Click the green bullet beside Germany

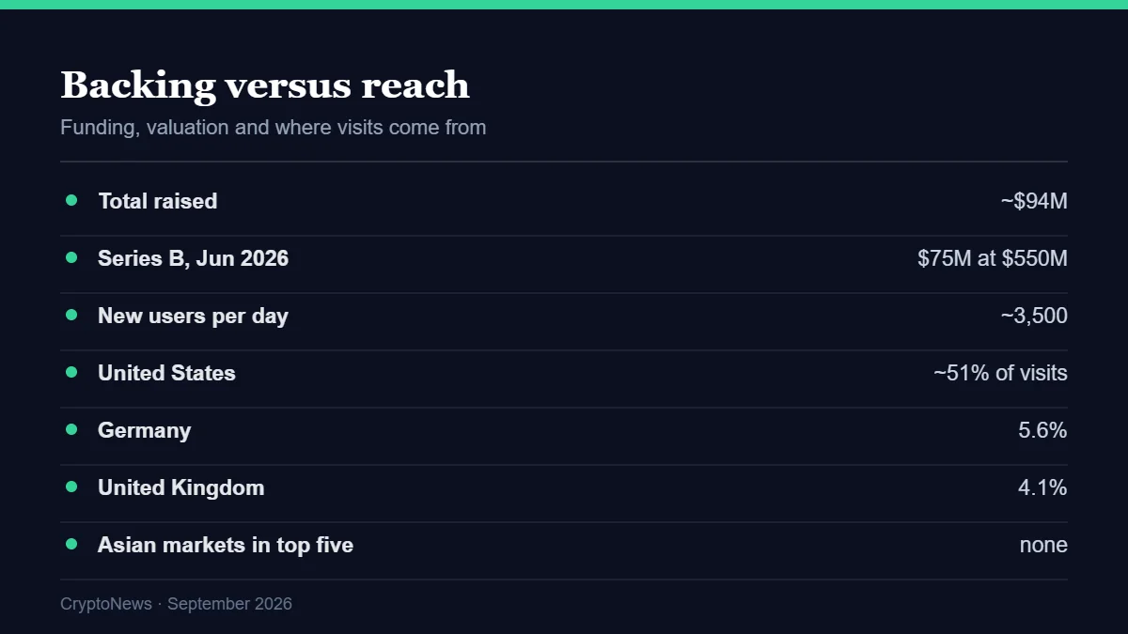click(71, 429)
